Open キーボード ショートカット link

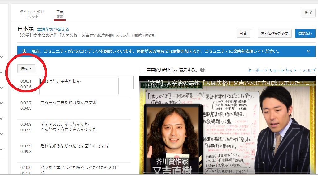[272, 71]
